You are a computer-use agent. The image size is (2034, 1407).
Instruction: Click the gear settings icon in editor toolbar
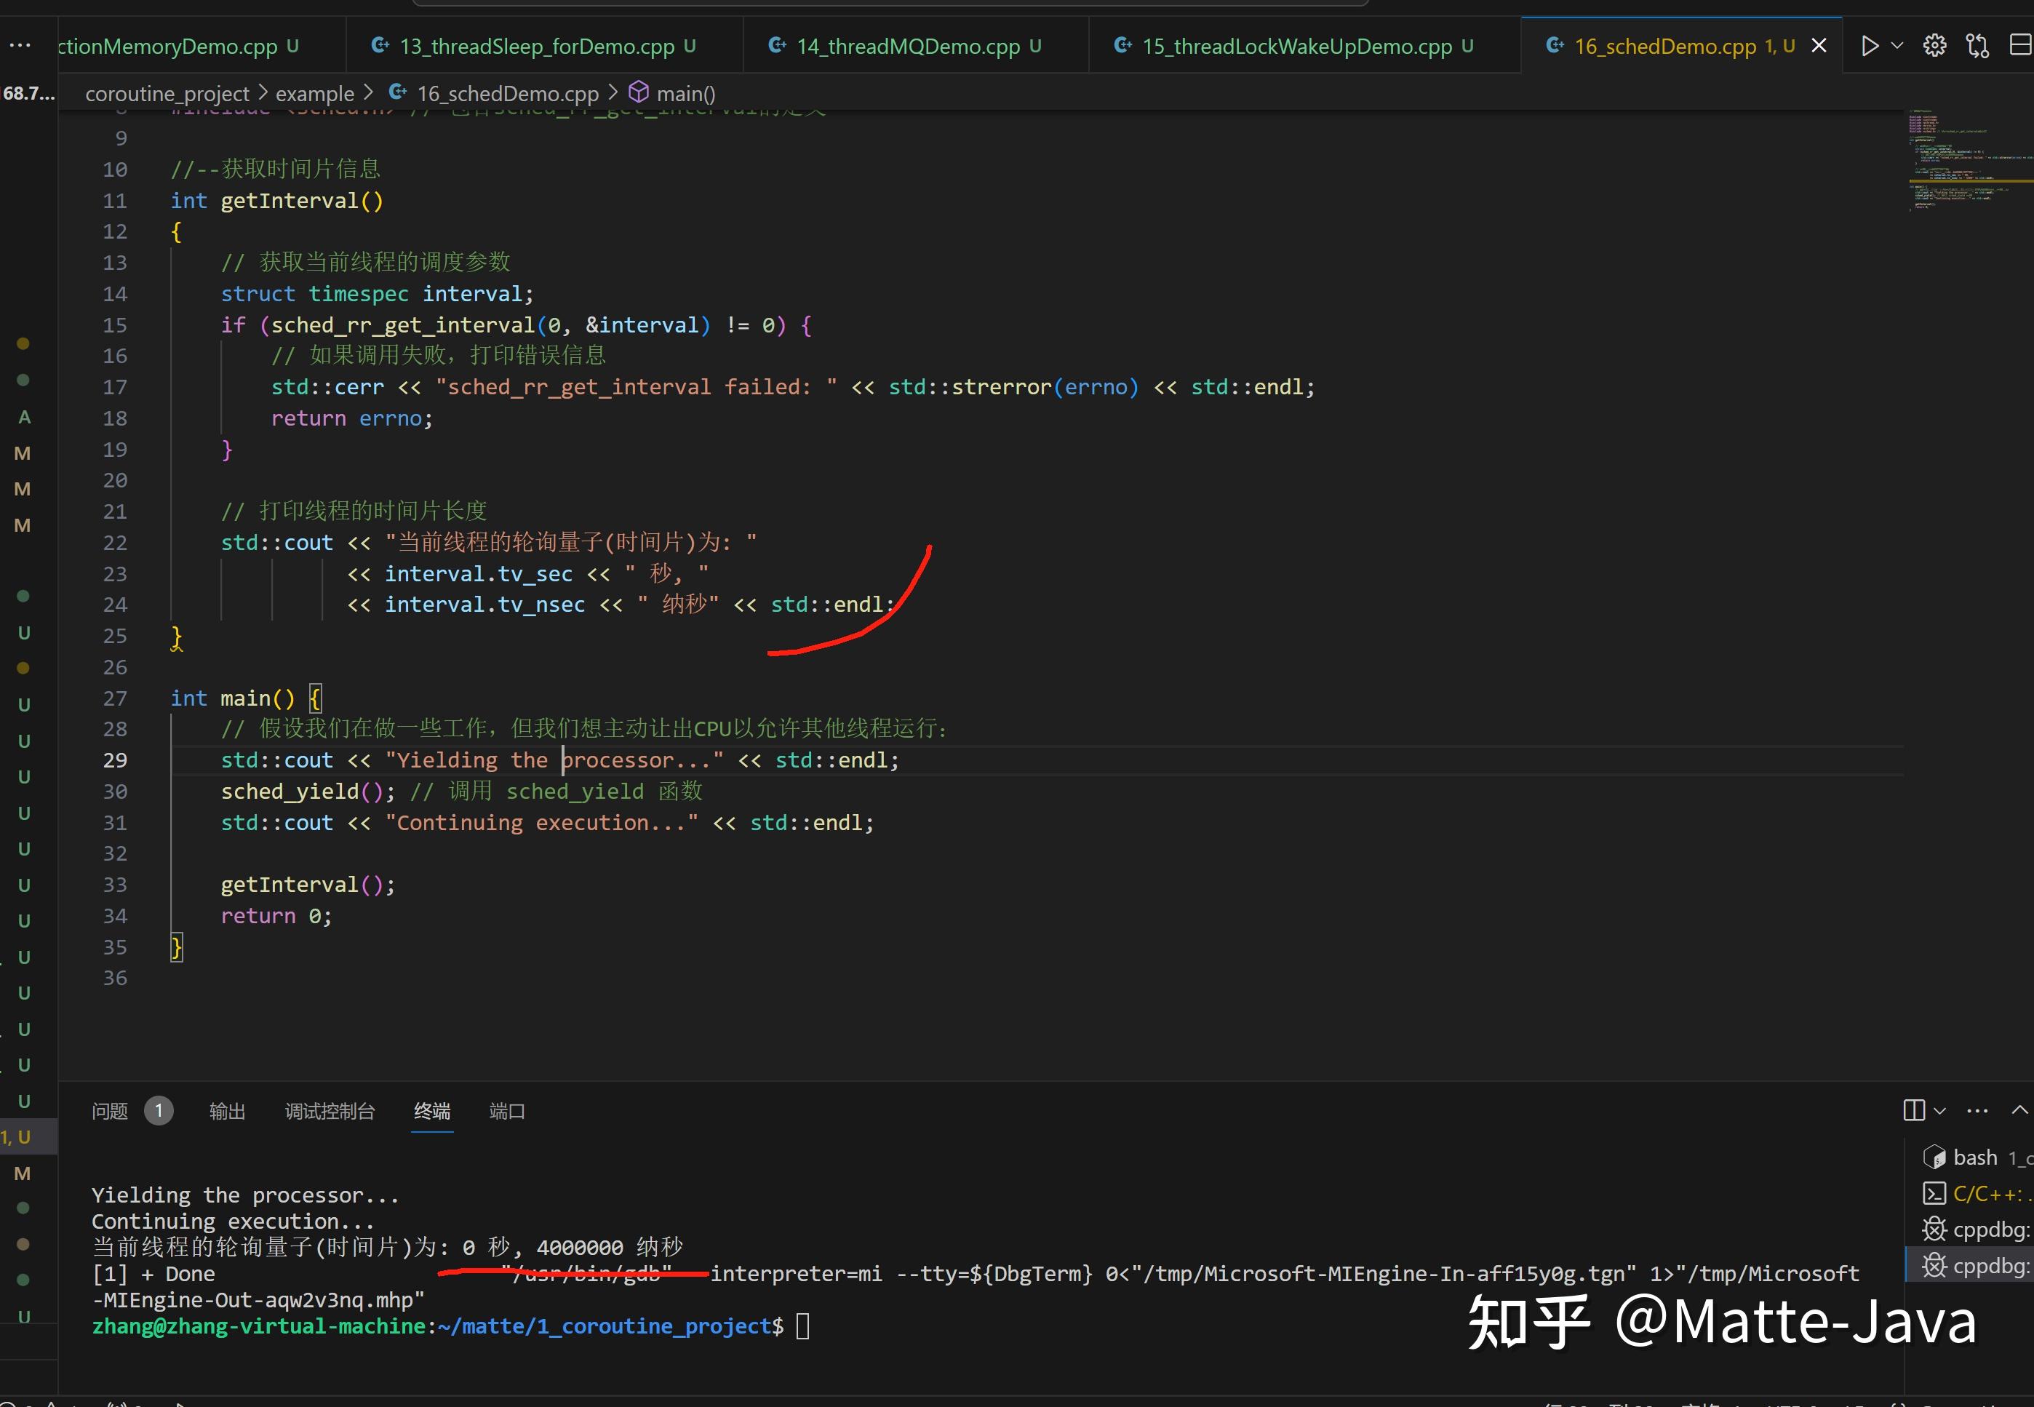(x=1934, y=46)
